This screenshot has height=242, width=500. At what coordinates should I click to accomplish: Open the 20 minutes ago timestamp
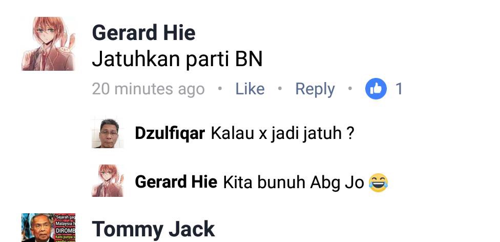point(148,89)
